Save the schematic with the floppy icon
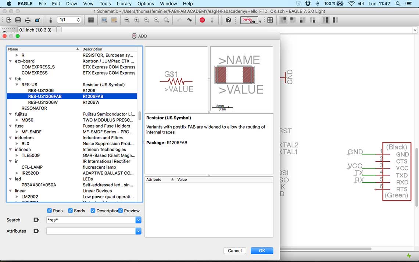The width and height of the screenshot is (419, 262). pos(18,20)
